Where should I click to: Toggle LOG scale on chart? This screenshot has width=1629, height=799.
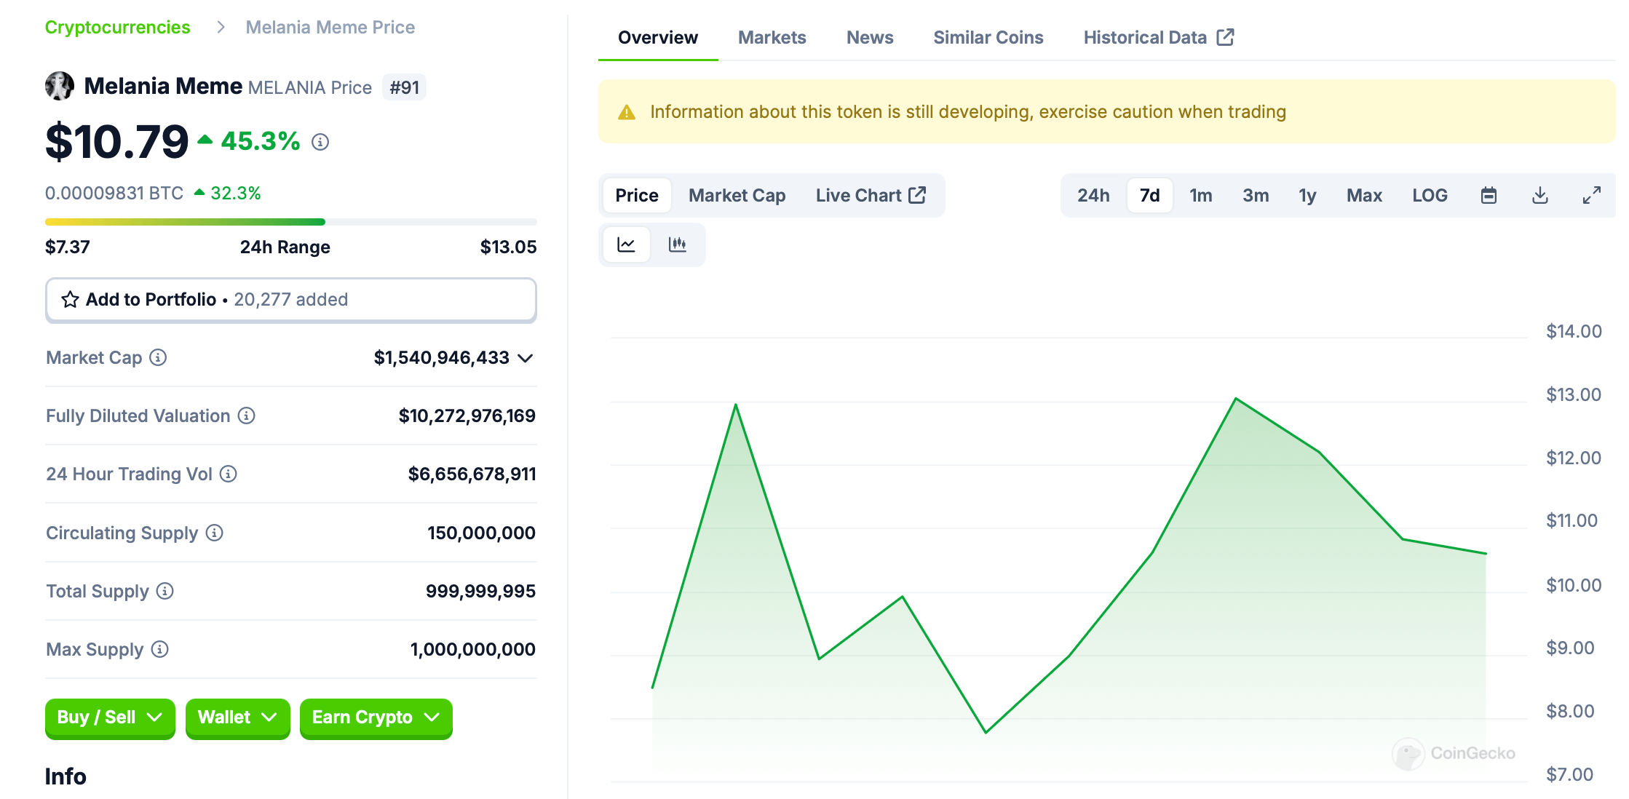point(1430,195)
